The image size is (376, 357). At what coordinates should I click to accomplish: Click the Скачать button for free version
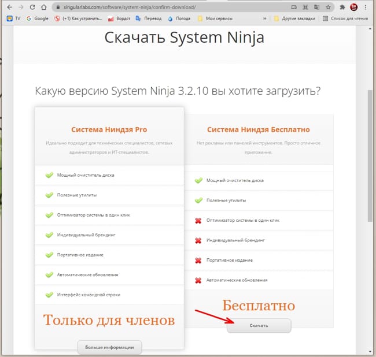point(259,325)
